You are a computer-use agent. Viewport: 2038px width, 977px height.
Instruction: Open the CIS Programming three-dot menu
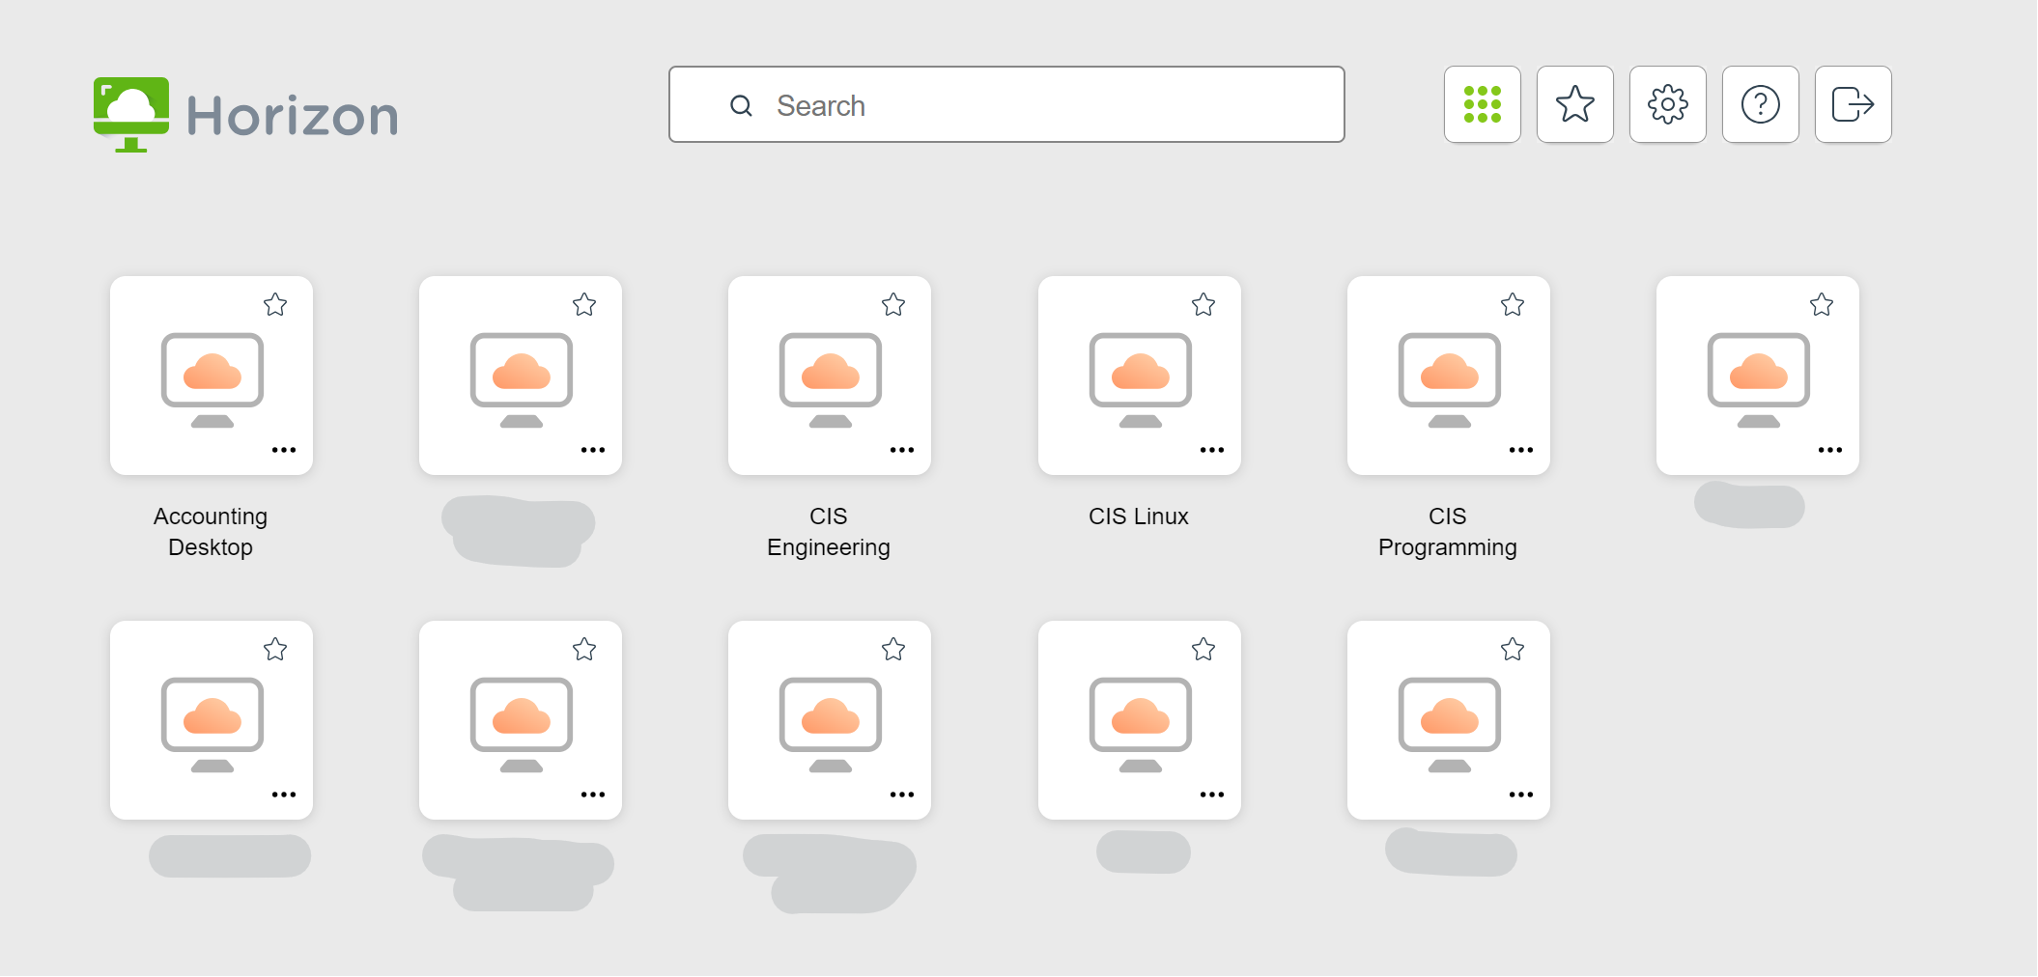tap(1521, 450)
